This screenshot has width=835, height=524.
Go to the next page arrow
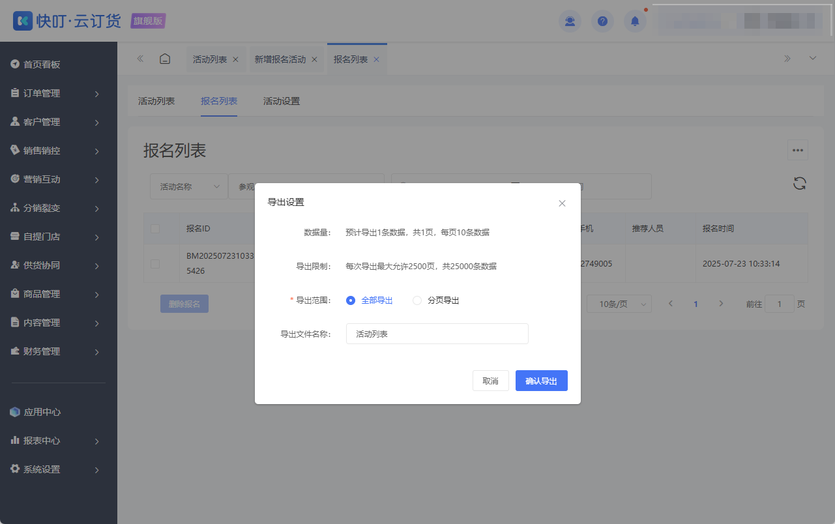coord(721,304)
